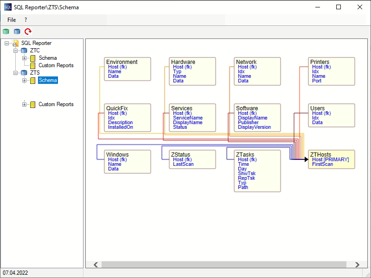Viewport: 371px width, 278px height.
Task: Select the lower Custom Reports item
Action: (x=56, y=104)
